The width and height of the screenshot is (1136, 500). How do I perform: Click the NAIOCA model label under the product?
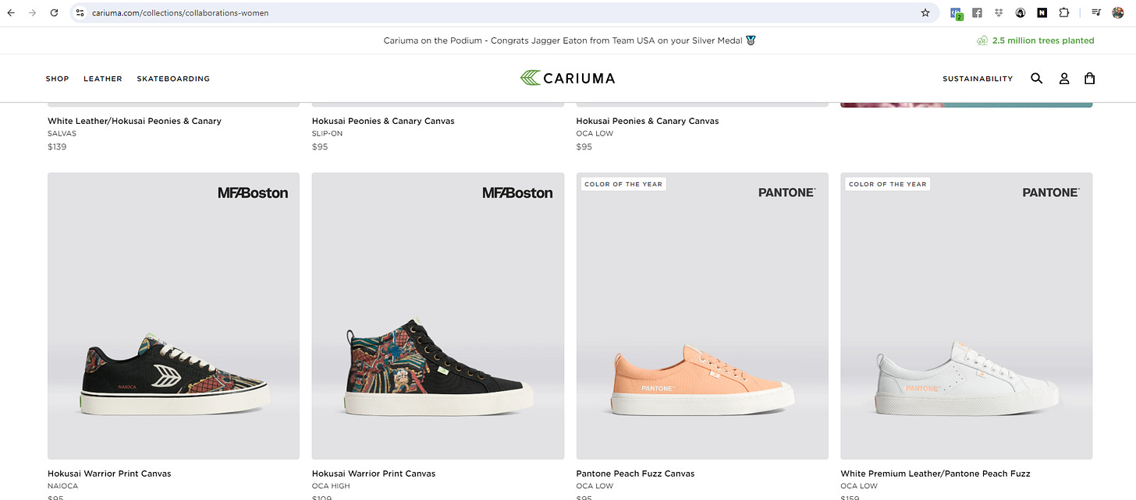[x=62, y=486]
